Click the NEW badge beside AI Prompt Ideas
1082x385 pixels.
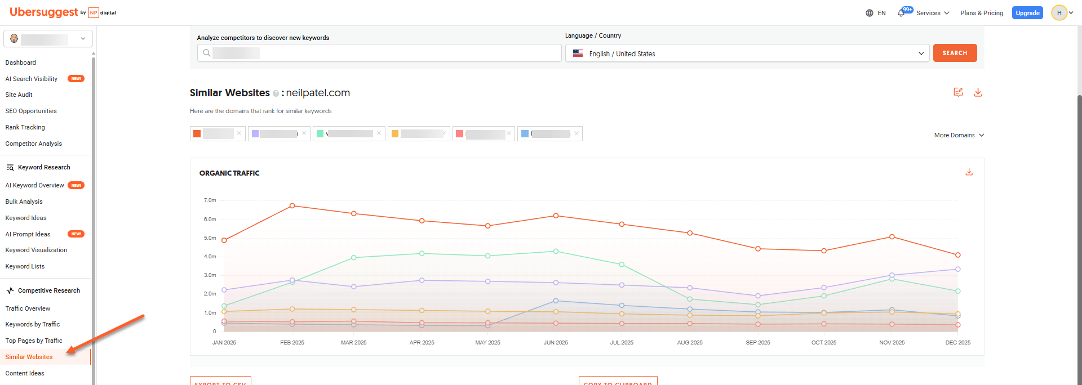pos(76,234)
